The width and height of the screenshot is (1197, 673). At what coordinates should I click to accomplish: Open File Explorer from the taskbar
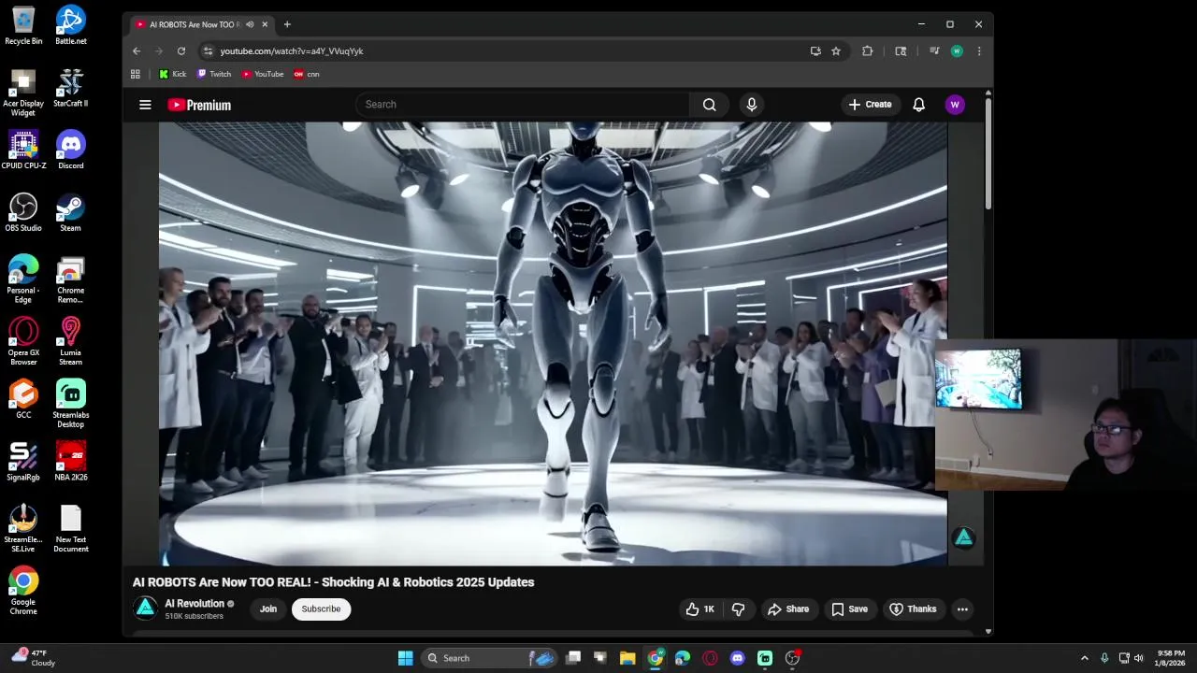pyautogui.click(x=627, y=658)
